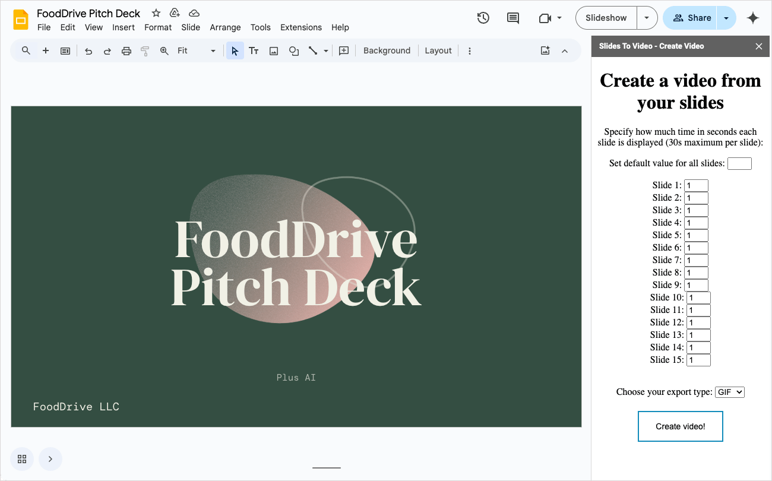Undo the last action
Viewport: 772px width, 481px height.
tap(88, 50)
